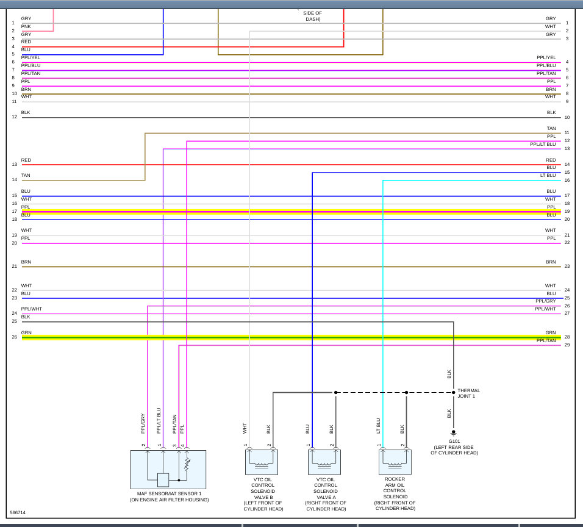Click 'PPL/TAN' label at right pin 29

546,340
